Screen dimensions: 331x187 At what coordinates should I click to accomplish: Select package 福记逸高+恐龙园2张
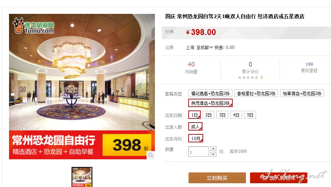[x=210, y=93]
